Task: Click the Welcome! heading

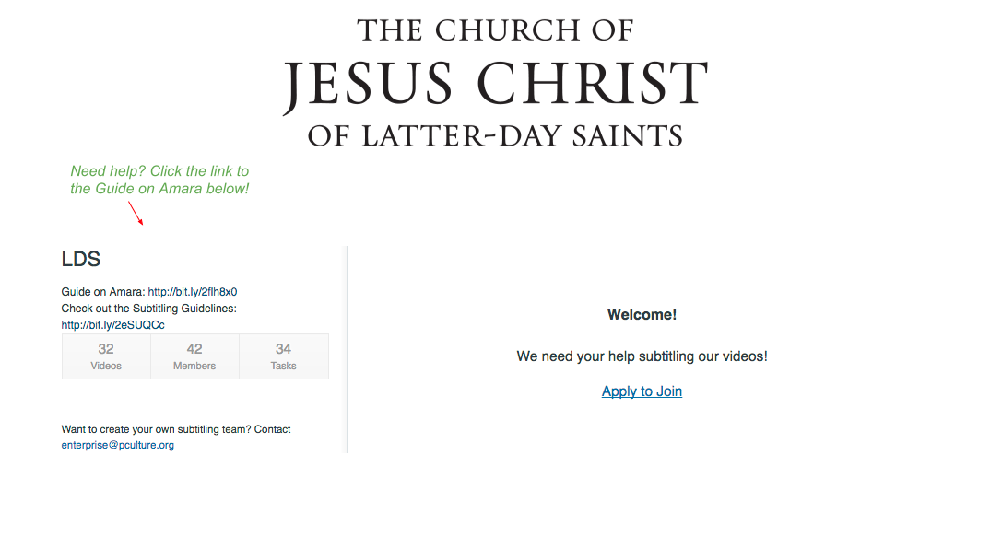Action: 642,315
